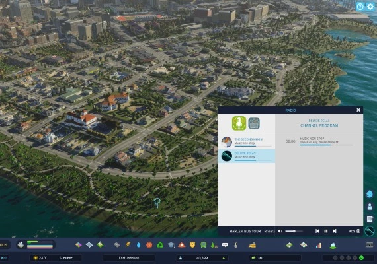The image size is (377, 264).
Task: Open the Police shield badge menu
Action: point(192,245)
